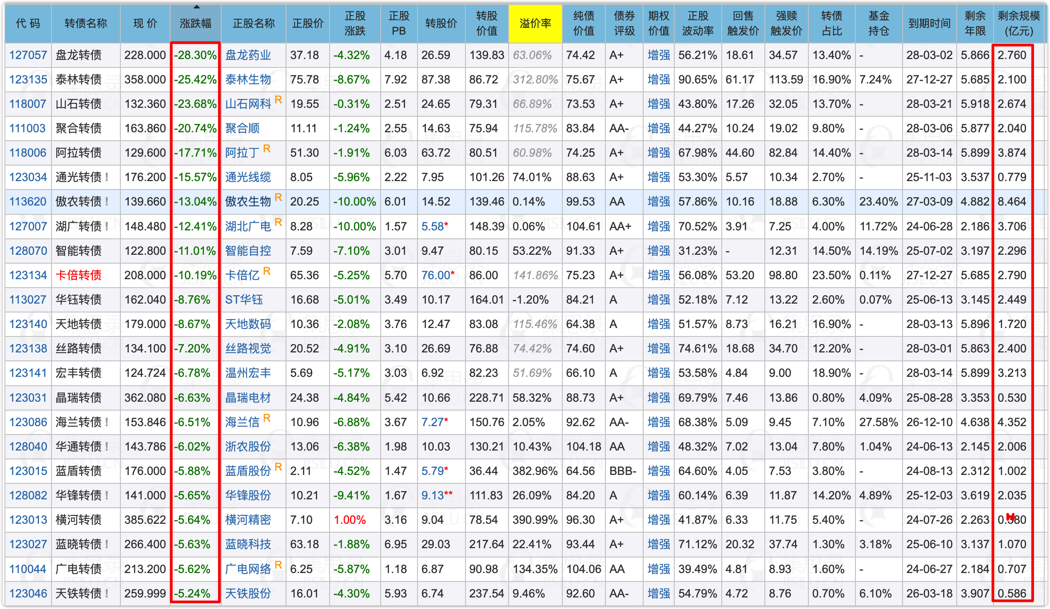The width and height of the screenshot is (1050, 609).
Task: Click the R icon next to 广电网络
Action: (278, 565)
